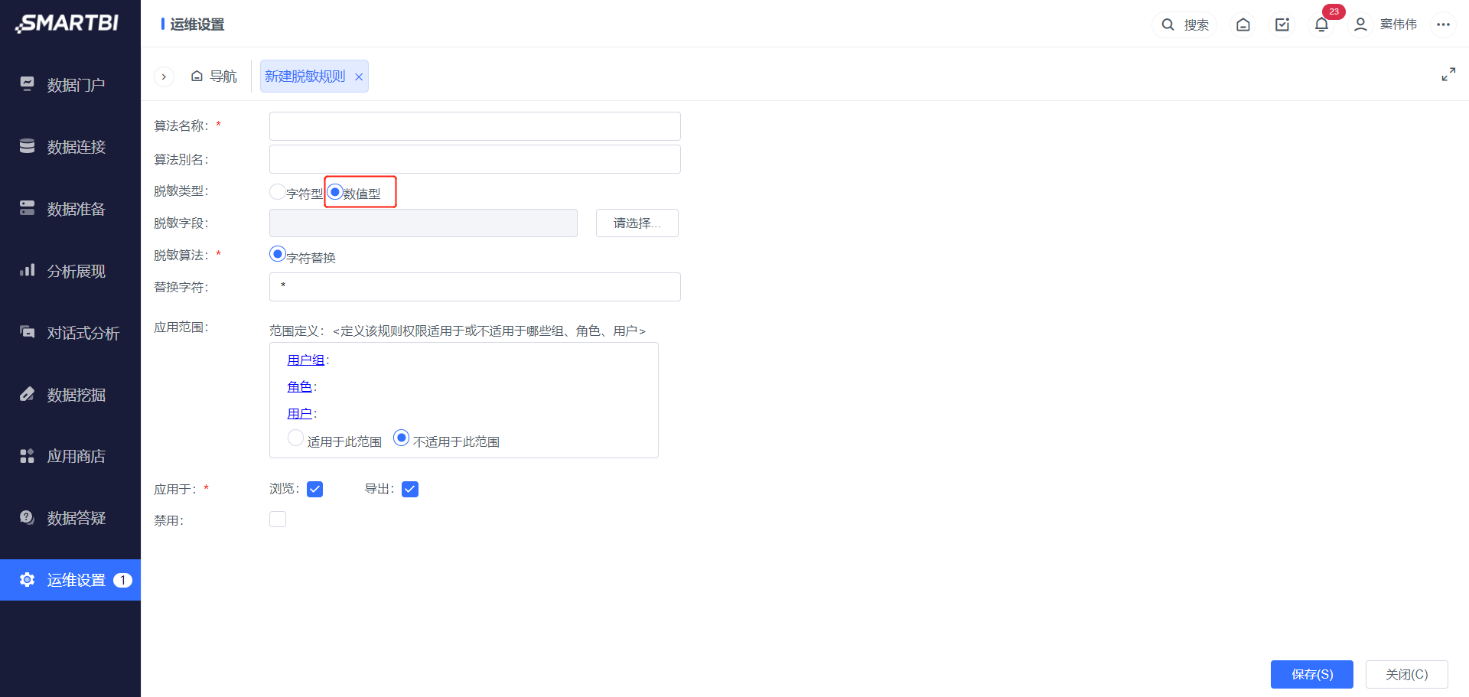
Task: Open the 用户 link
Action: (300, 414)
